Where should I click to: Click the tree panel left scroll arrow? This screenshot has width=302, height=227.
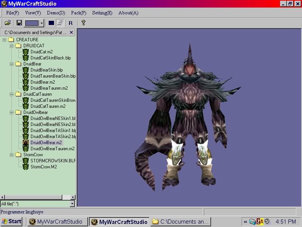coord(2,197)
